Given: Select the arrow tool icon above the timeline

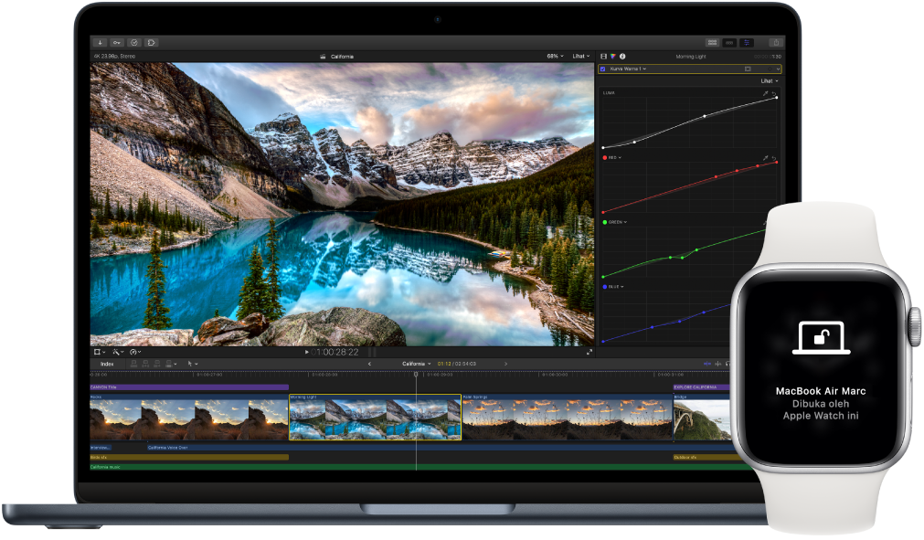Looking at the screenshot, I should point(191,364).
